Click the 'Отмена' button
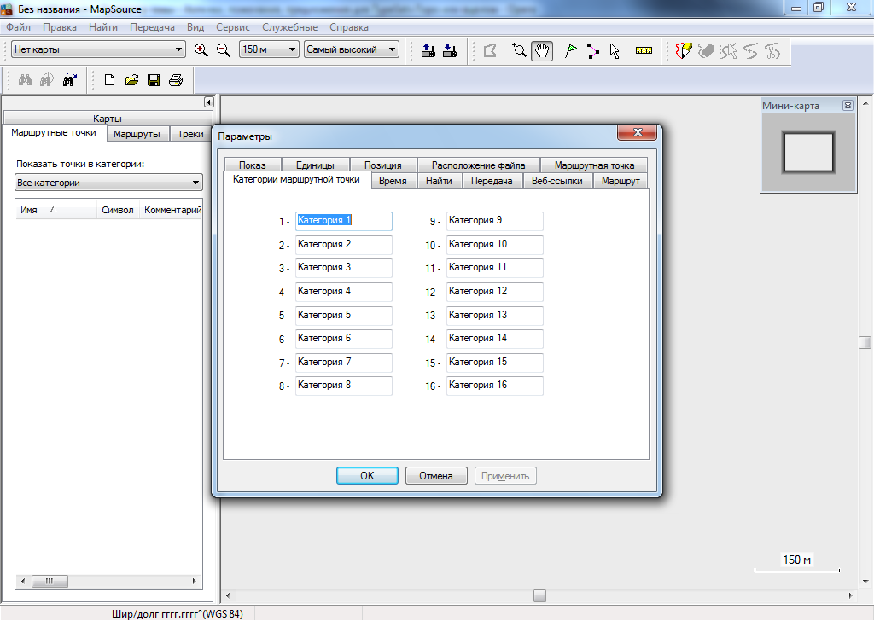 (435, 476)
